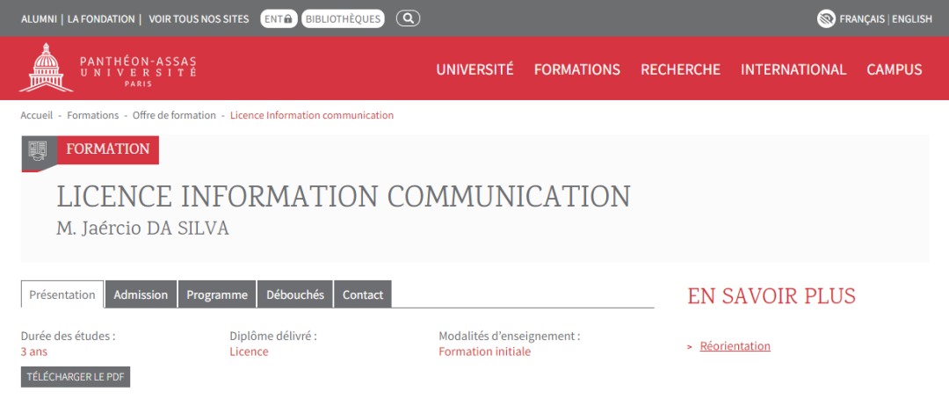Open the Réorientation link
Screen dimensions: 949x399
click(735, 346)
